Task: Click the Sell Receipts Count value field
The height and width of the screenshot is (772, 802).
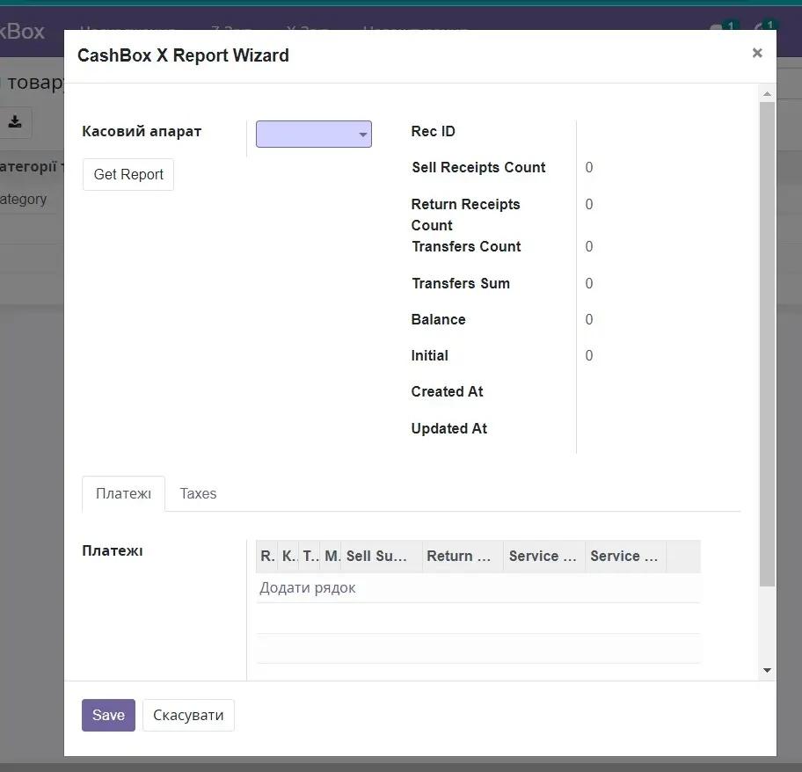Action: (589, 167)
